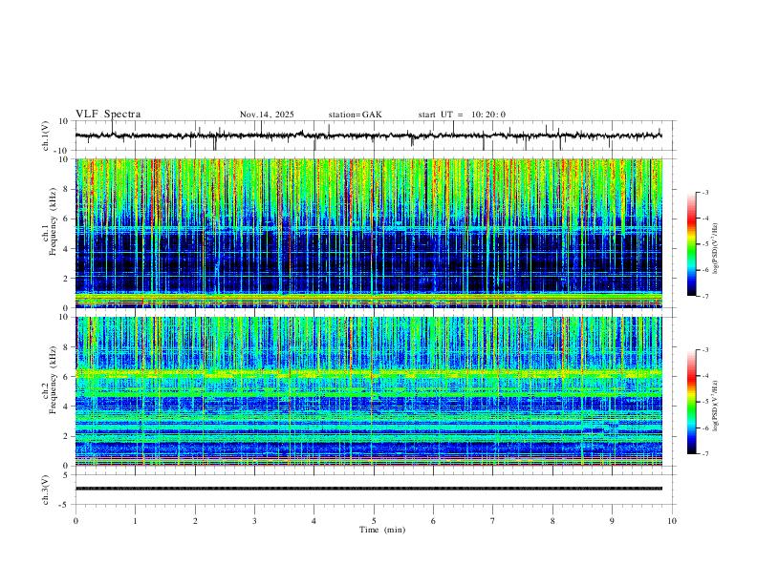Click time axis tick label "4"

[314, 521]
